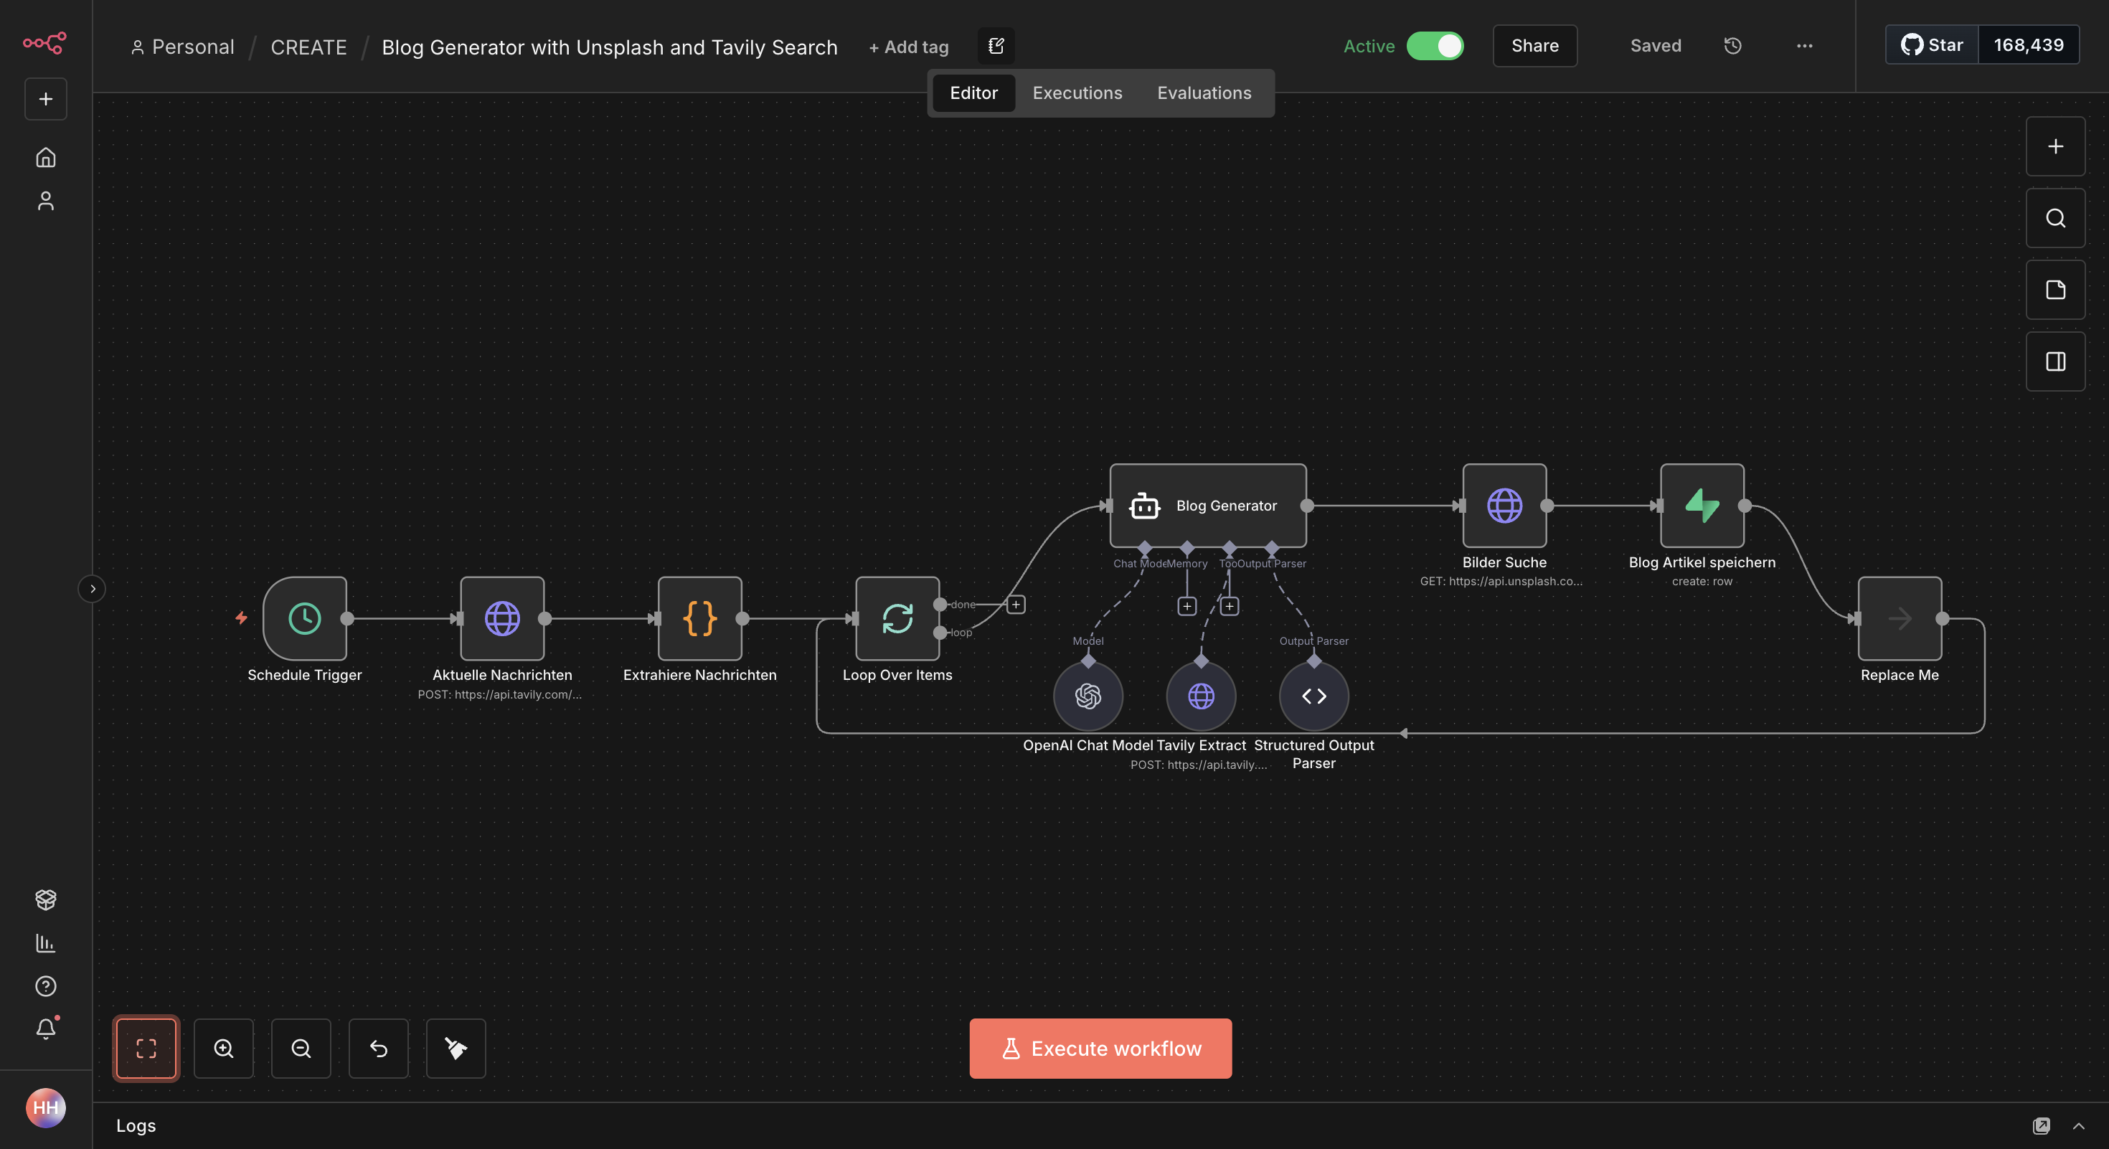The height and width of the screenshot is (1149, 2109).
Task: Toggle the Active workflow switch
Action: [1435, 46]
